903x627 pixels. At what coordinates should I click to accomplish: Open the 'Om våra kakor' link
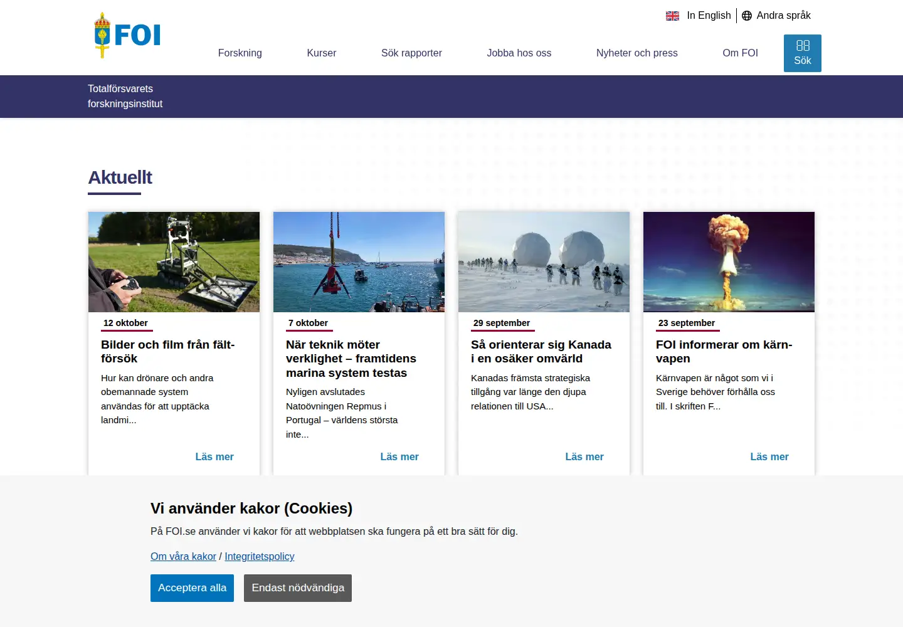(183, 557)
